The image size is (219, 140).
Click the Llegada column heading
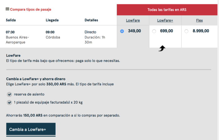pos(52,20)
